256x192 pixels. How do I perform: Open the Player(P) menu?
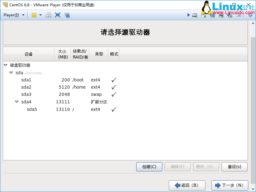click(x=13, y=15)
